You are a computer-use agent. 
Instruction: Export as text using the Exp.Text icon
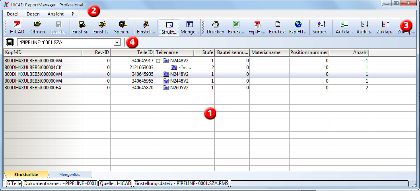tap(277, 27)
